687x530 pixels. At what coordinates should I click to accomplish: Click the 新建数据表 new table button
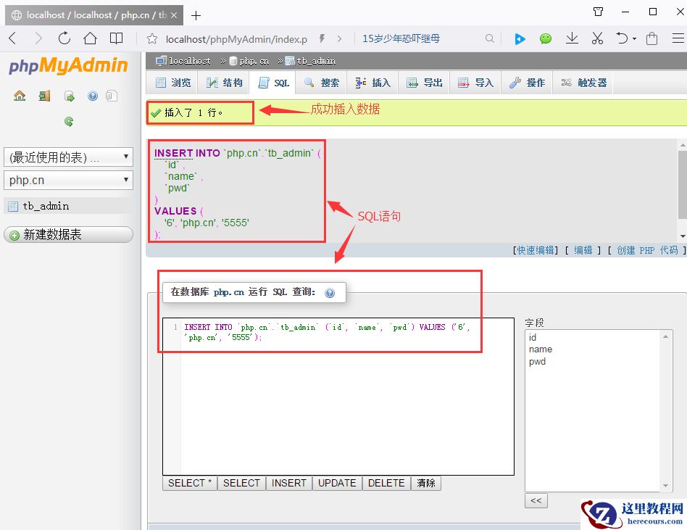[68, 234]
